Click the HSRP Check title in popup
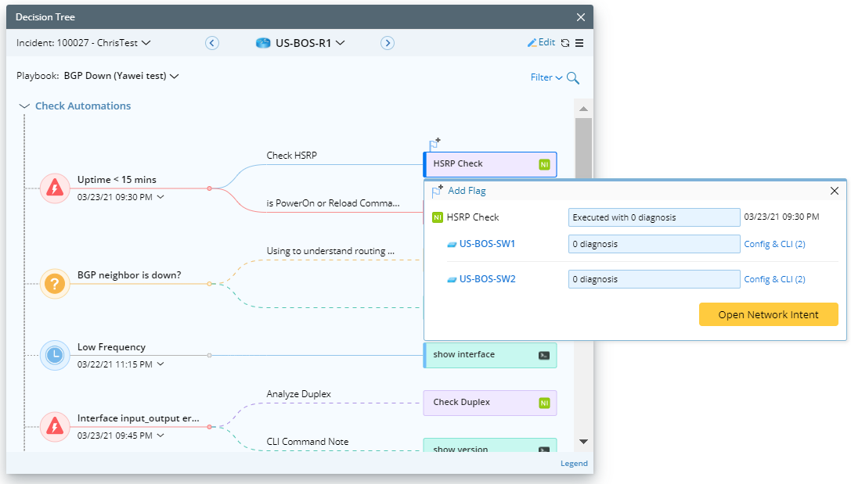The width and height of the screenshot is (851, 484). pyautogui.click(x=473, y=217)
